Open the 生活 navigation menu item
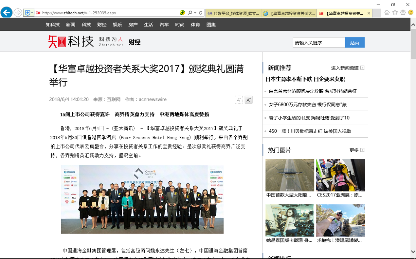 pos(149,24)
